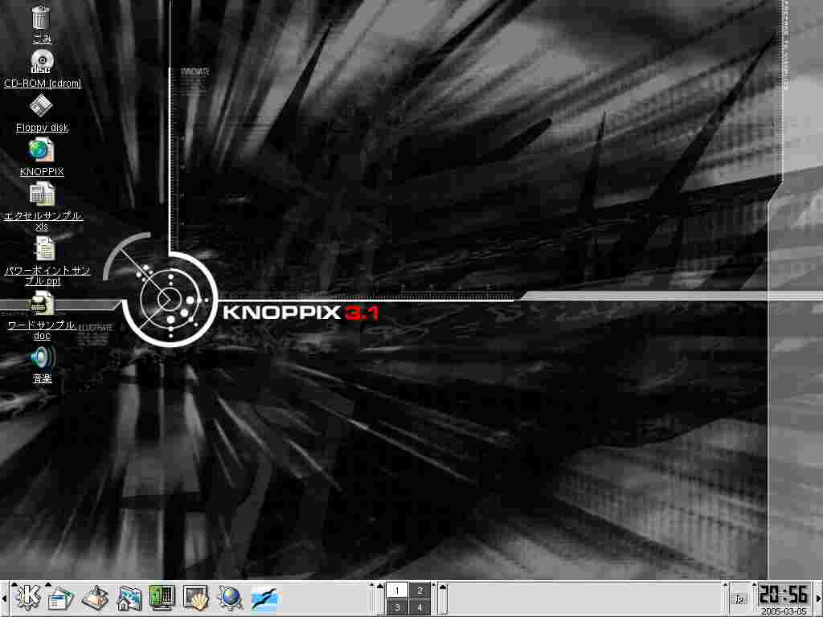Launch OpenOffice seagull icon in panel
This screenshot has width=823, height=617.
click(x=264, y=597)
